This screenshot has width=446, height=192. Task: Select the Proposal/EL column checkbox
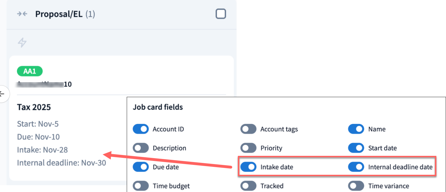[x=221, y=14]
